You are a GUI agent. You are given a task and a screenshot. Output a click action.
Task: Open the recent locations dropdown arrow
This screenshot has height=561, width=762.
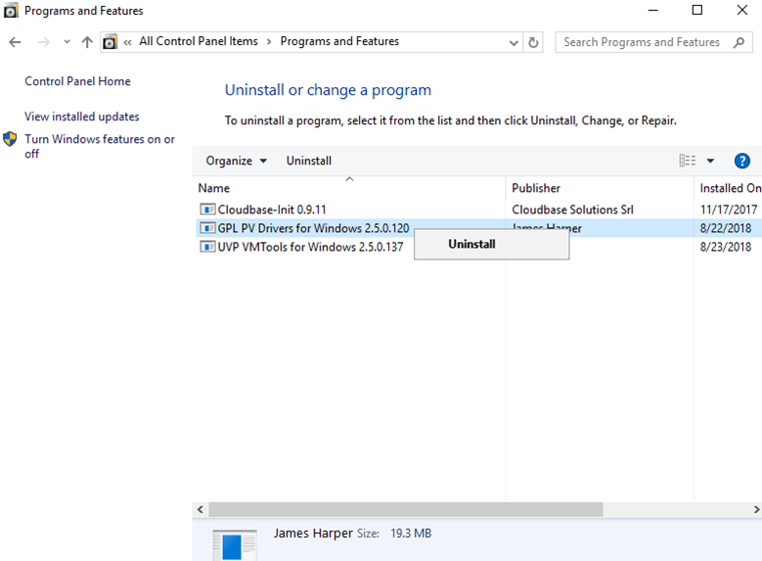67,42
